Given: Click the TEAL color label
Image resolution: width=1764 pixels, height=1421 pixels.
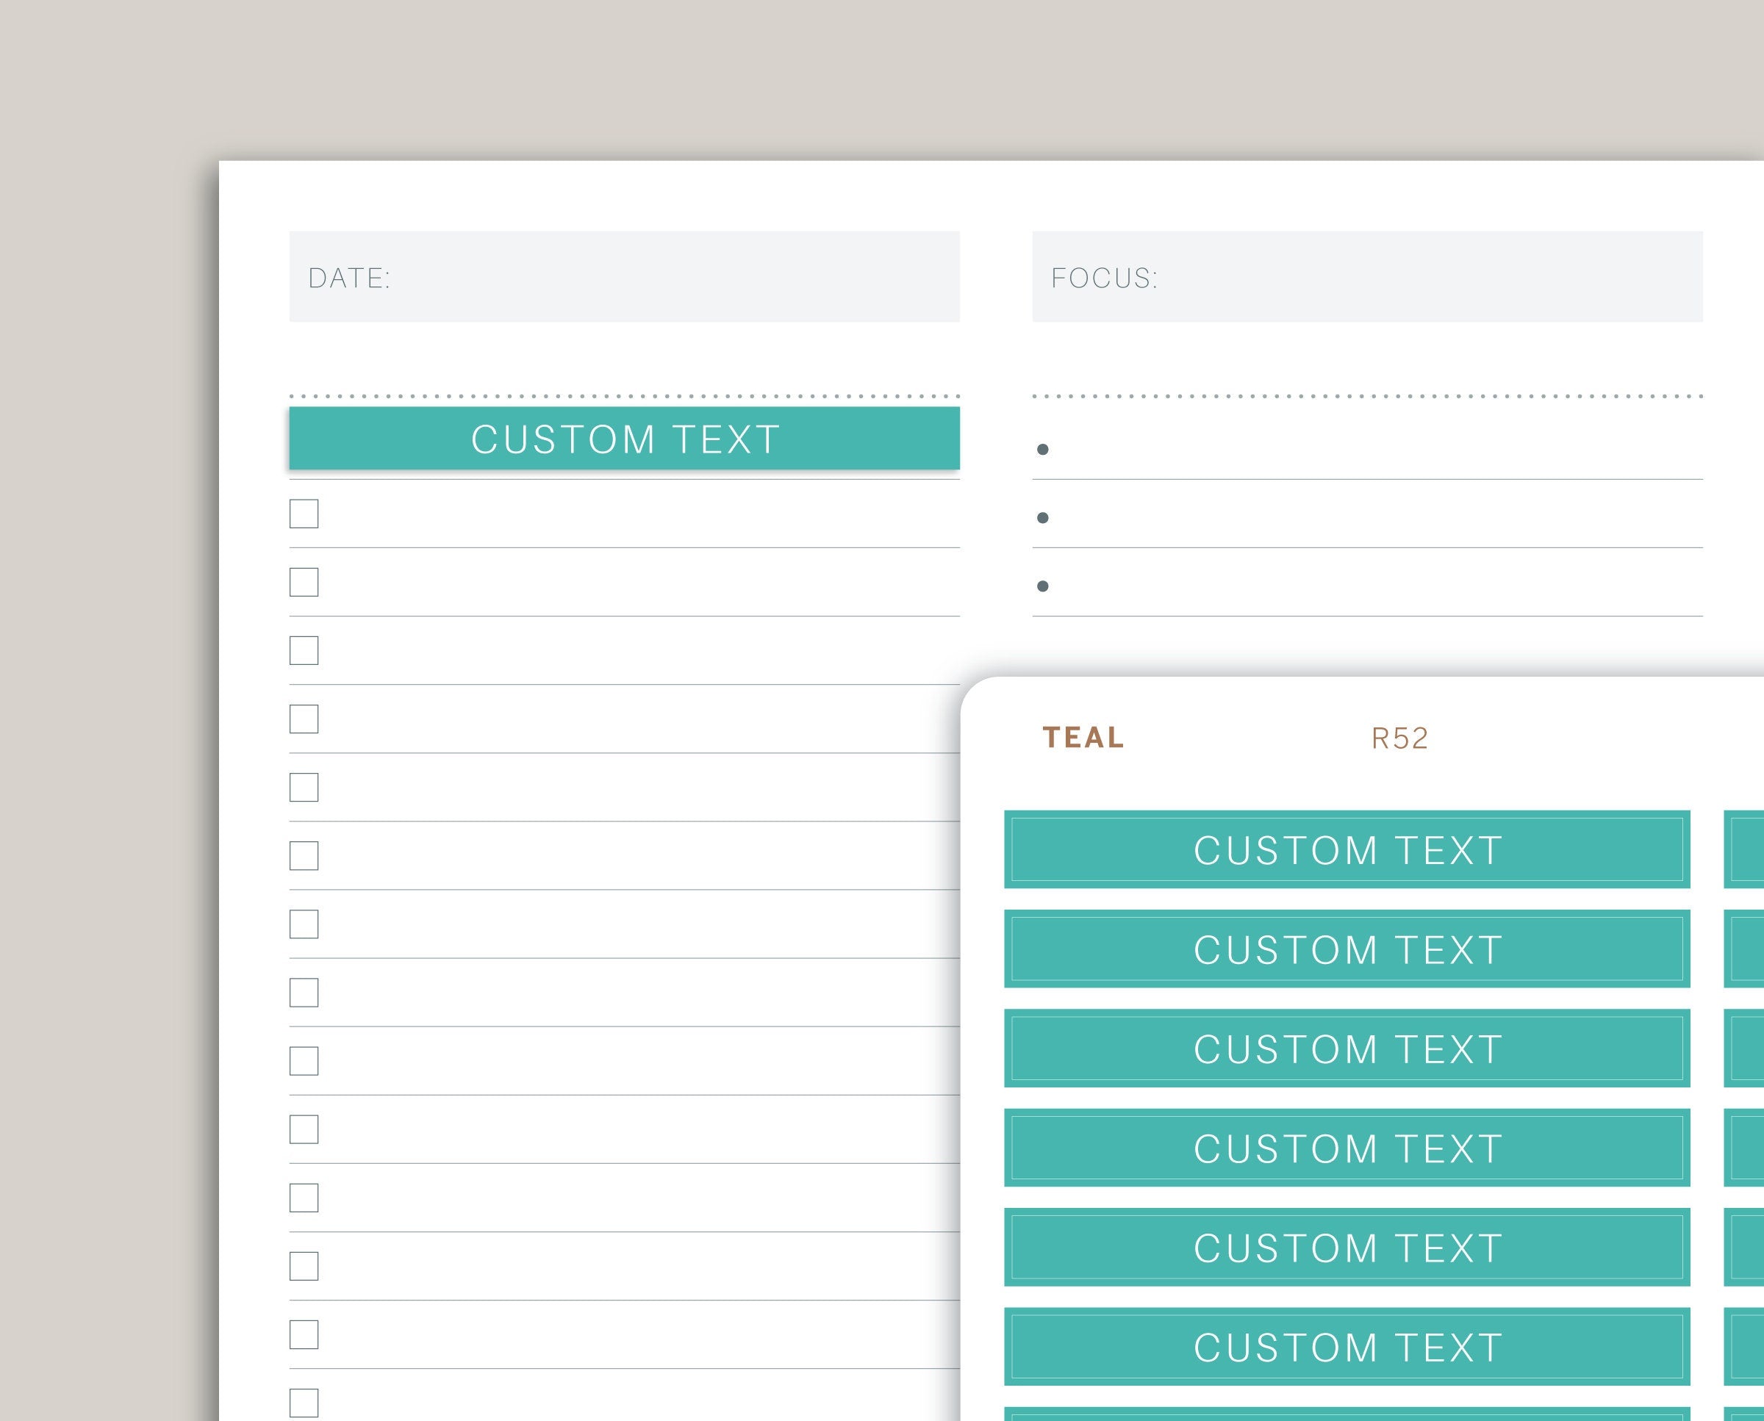Looking at the screenshot, I should pyautogui.click(x=1083, y=738).
